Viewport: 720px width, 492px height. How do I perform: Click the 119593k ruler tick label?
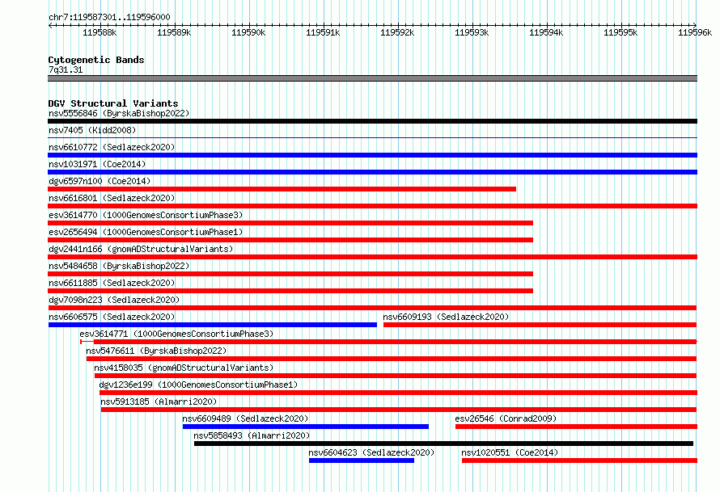click(x=472, y=32)
